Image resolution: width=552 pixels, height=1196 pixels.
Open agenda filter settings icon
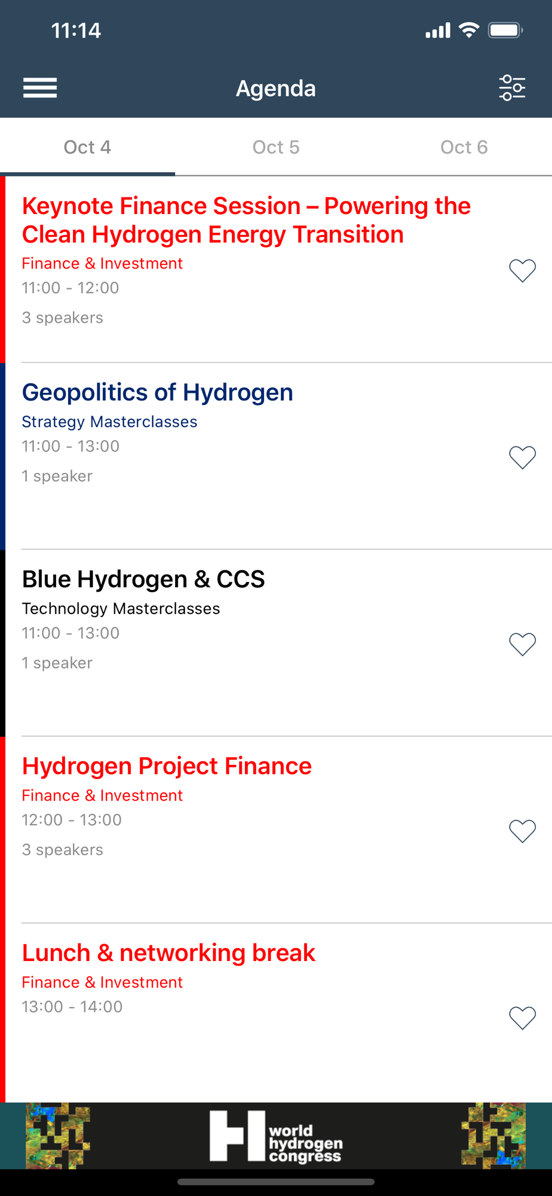tap(512, 88)
